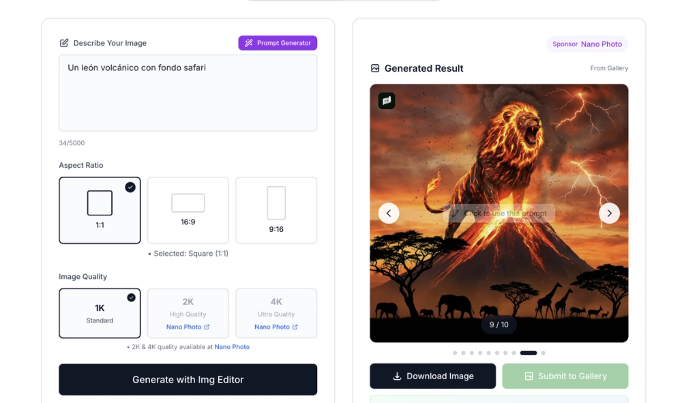
Task: Open the Nano Photo external link on 4K card
Action: click(x=276, y=327)
